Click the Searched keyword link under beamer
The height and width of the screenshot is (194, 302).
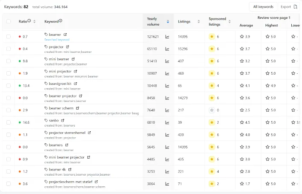point(57,40)
